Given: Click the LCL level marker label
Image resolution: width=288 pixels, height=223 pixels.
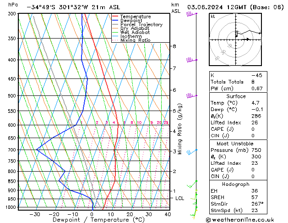Looking at the screenshot, I should [179, 198].
